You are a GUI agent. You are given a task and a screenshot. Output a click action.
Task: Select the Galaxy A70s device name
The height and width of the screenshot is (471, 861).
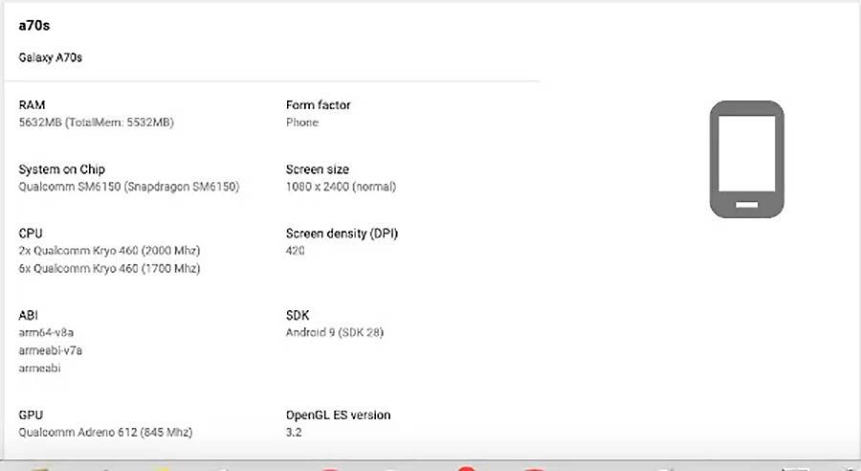pyautogui.click(x=51, y=57)
